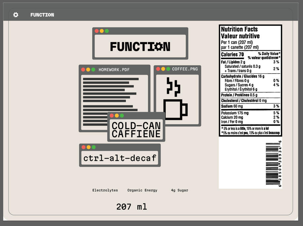Open the FUNCTION menu in the top bar
Screen dimensions: 303x226
42,15
